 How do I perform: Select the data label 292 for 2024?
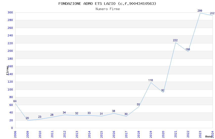[x=212, y=13]
